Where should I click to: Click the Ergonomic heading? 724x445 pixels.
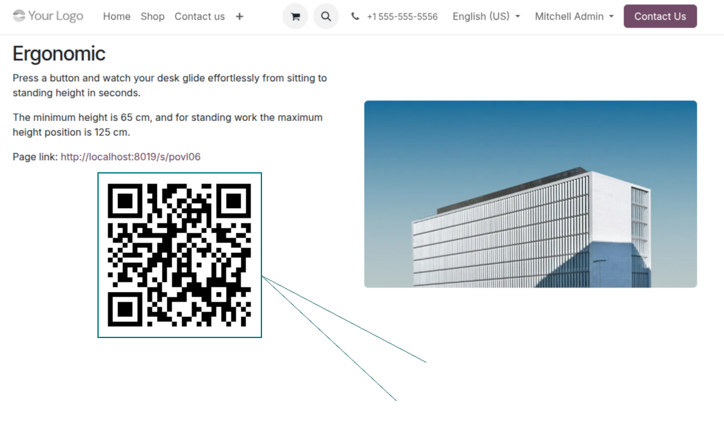pyautogui.click(x=59, y=54)
